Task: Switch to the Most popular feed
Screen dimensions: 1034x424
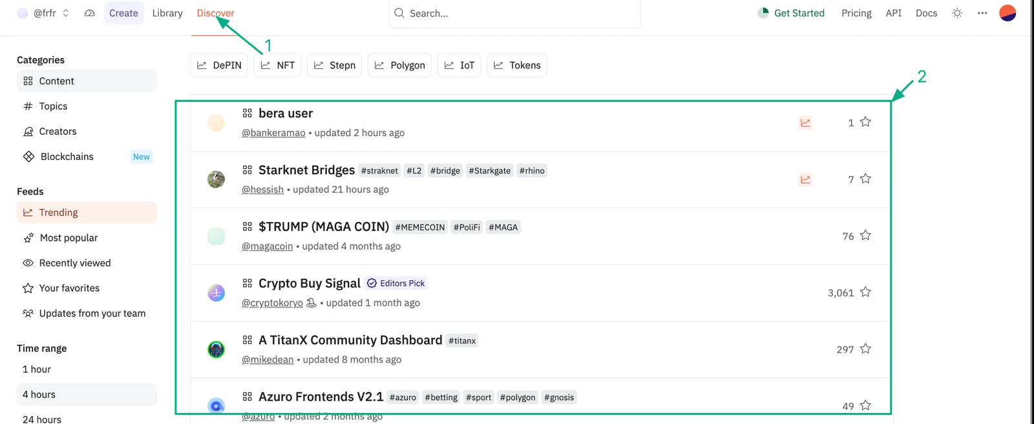Action: [87, 237]
